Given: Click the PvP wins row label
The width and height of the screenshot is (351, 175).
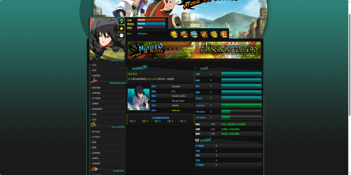Looking at the screenshot, I should [200, 165].
